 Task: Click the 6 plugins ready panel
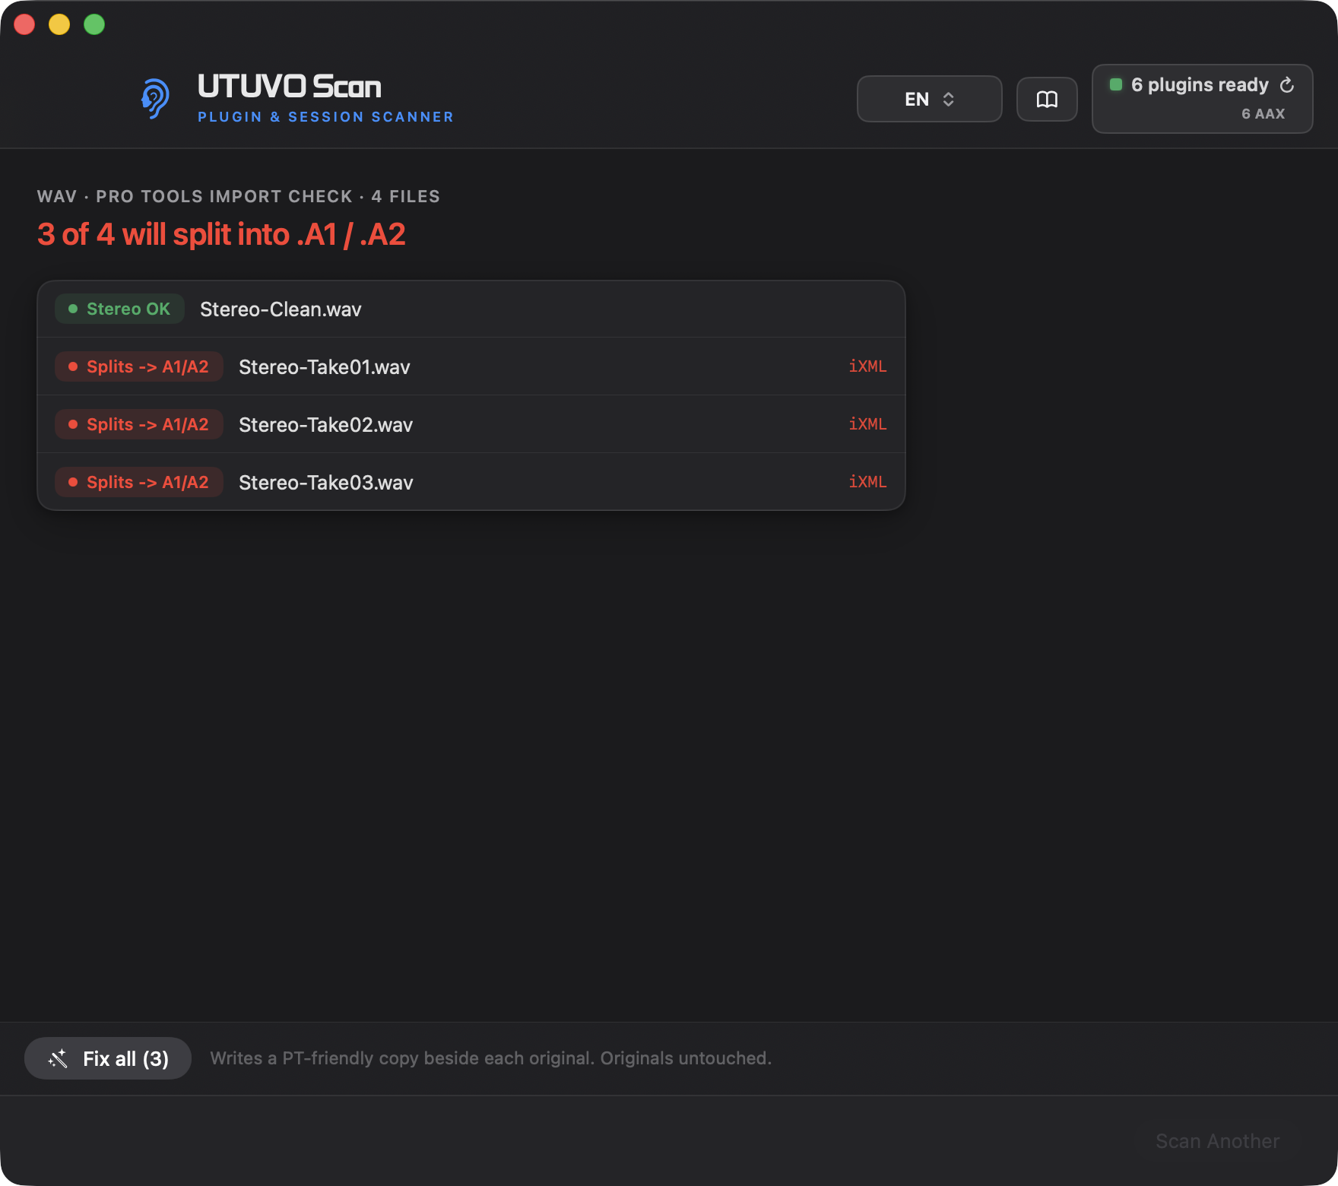[1202, 99]
